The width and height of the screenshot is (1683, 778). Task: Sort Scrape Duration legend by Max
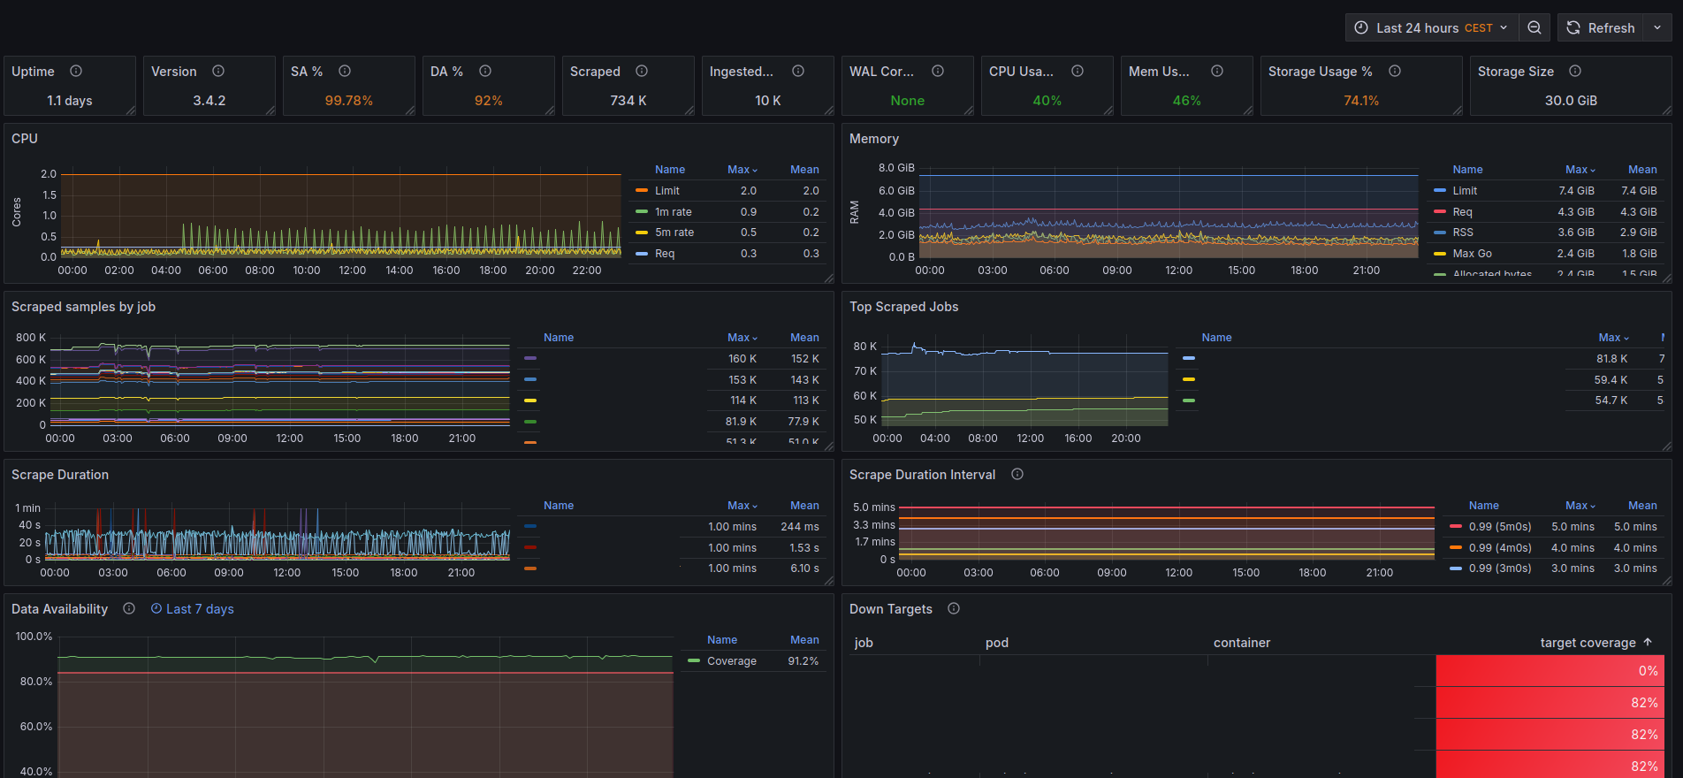pyautogui.click(x=742, y=506)
